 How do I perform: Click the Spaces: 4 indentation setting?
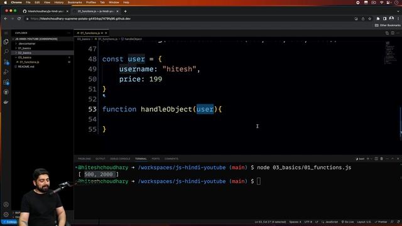click(295, 222)
